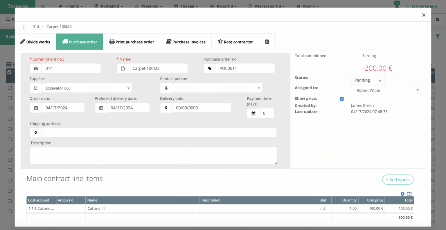
Task: Click the Add works button
Action: tap(398, 180)
